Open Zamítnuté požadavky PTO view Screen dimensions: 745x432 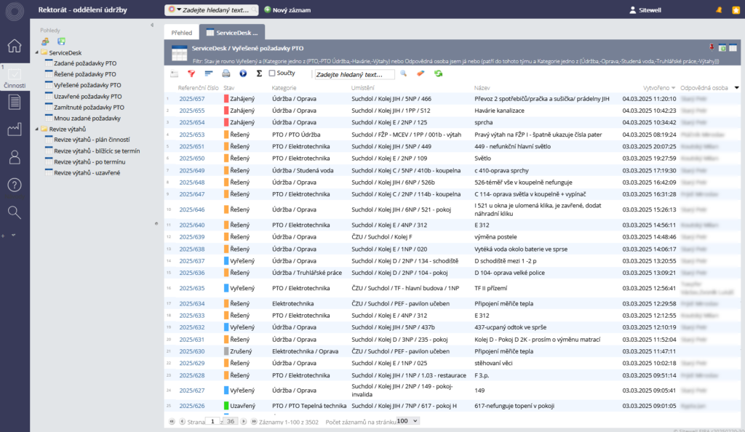point(89,108)
